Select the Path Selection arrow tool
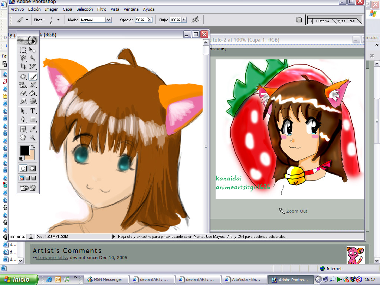Image resolution: width=380 pixels, height=285 pixels. 23,111
